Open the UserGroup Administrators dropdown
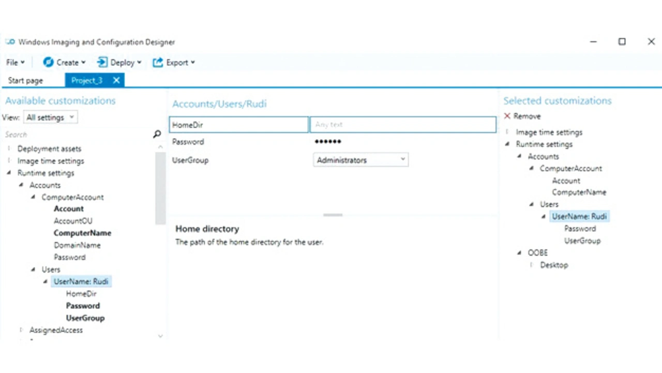Viewport: 662px width, 373px height. tap(360, 160)
